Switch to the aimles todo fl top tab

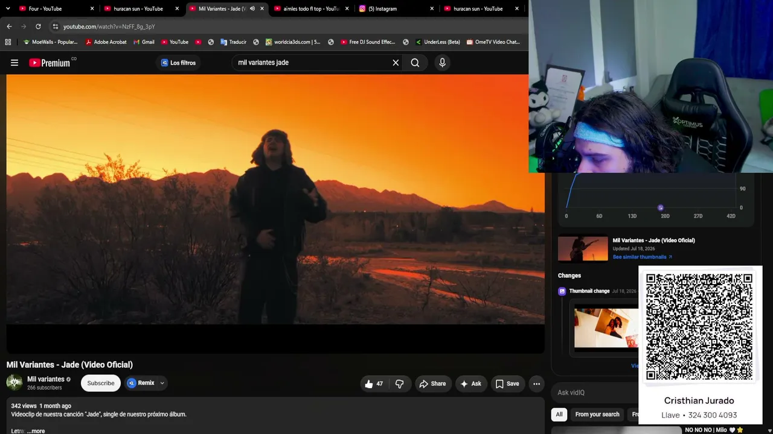312,8
